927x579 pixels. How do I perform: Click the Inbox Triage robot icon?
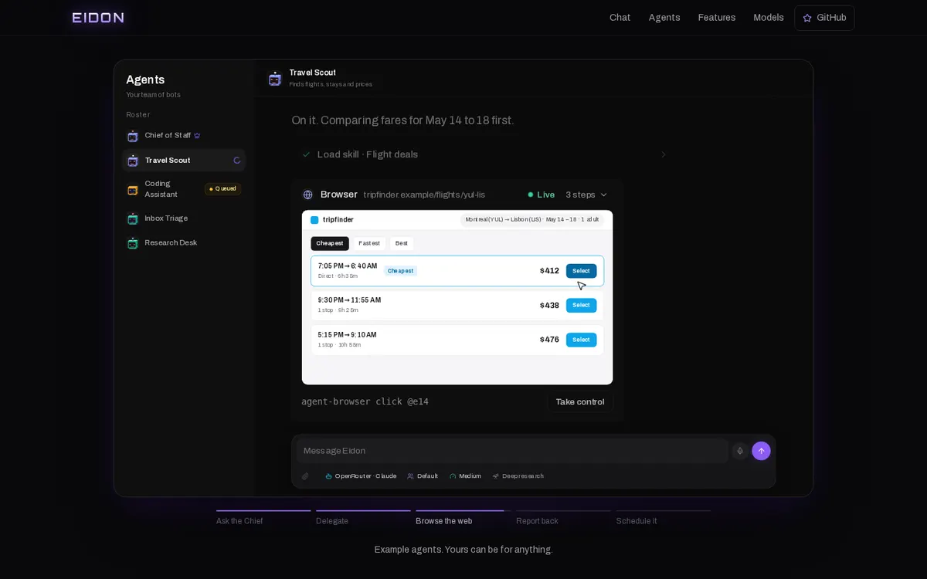click(132, 218)
